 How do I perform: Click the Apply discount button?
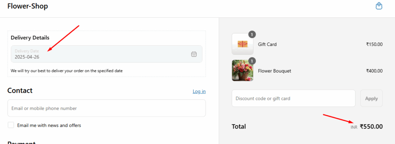[x=371, y=98]
